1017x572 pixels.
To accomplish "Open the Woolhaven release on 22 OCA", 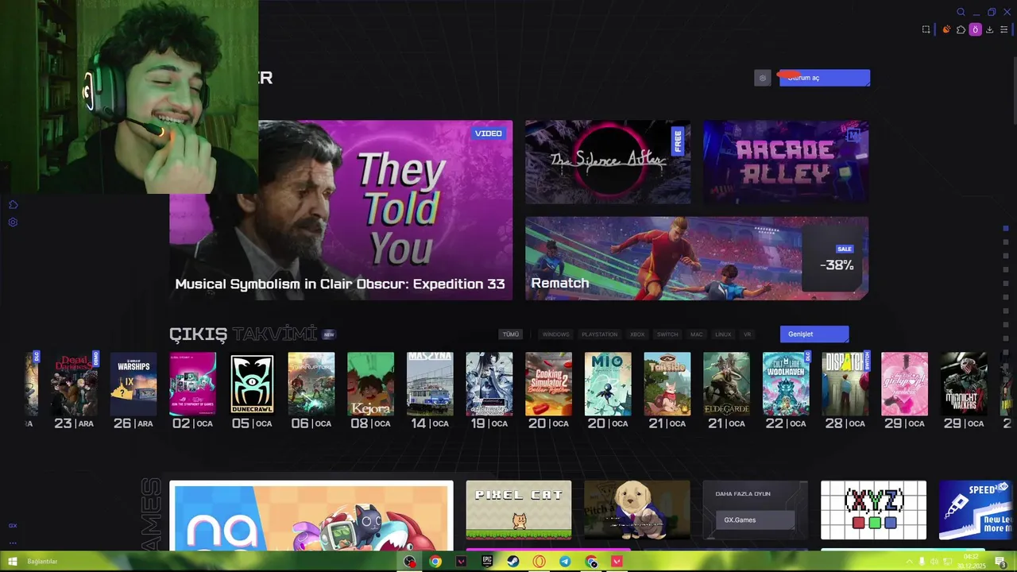I will [x=786, y=384].
